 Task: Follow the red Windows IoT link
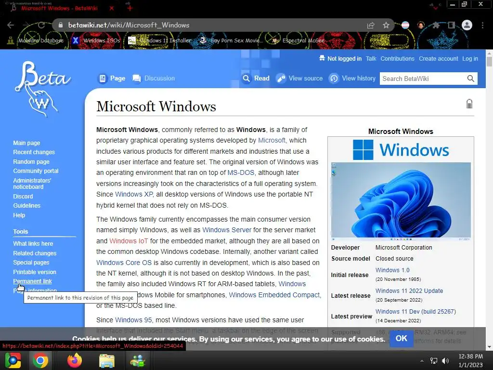click(129, 241)
